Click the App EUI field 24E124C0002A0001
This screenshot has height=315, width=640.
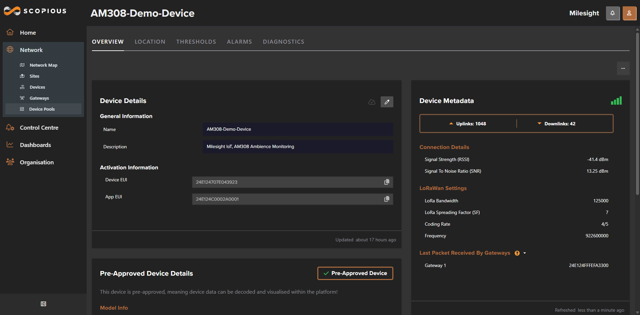tap(293, 199)
